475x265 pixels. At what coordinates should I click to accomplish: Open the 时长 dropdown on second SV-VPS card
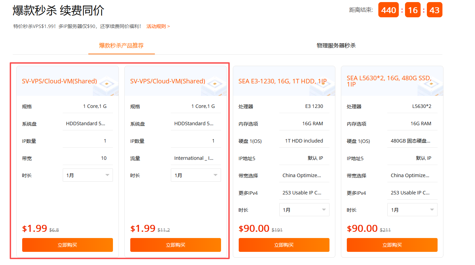coord(196,175)
